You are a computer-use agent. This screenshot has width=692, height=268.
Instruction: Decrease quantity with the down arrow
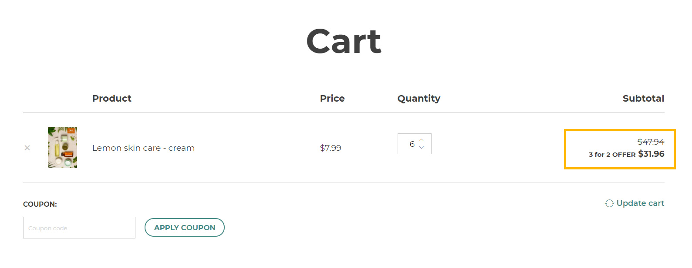[421, 148]
